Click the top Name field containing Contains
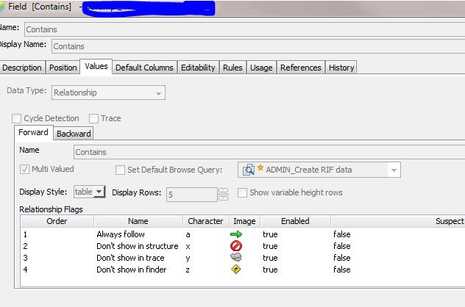This screenshot has height=307, width=465. pyautogui.click(x=245, y=29)
